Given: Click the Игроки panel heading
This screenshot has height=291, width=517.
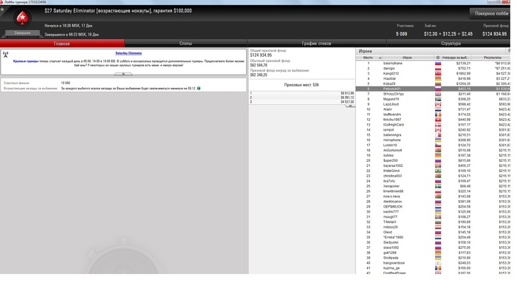Looking at the screenshot, I should [366, 51].
